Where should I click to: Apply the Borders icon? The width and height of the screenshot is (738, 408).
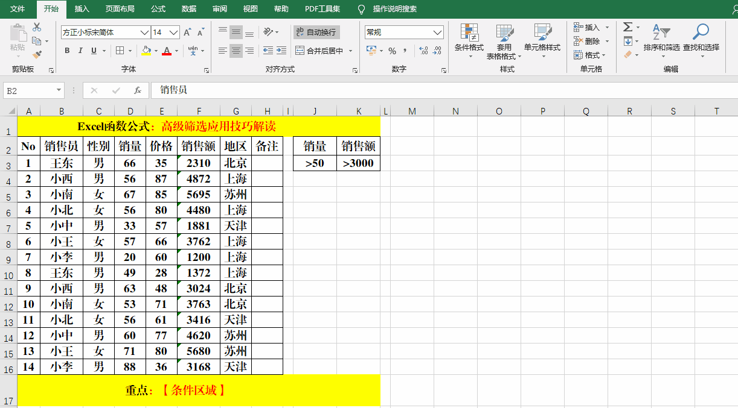(120, 51)
